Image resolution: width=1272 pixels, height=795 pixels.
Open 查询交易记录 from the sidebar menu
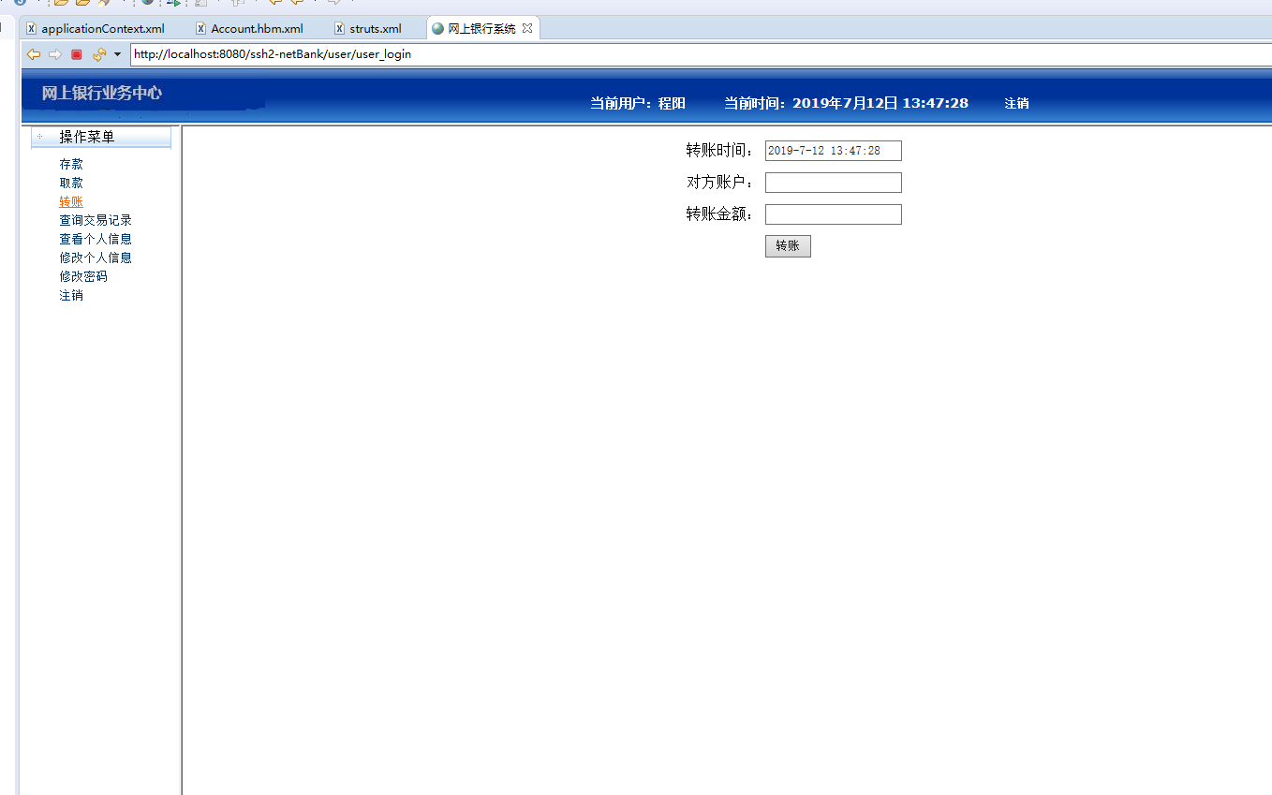pos(94,219)
